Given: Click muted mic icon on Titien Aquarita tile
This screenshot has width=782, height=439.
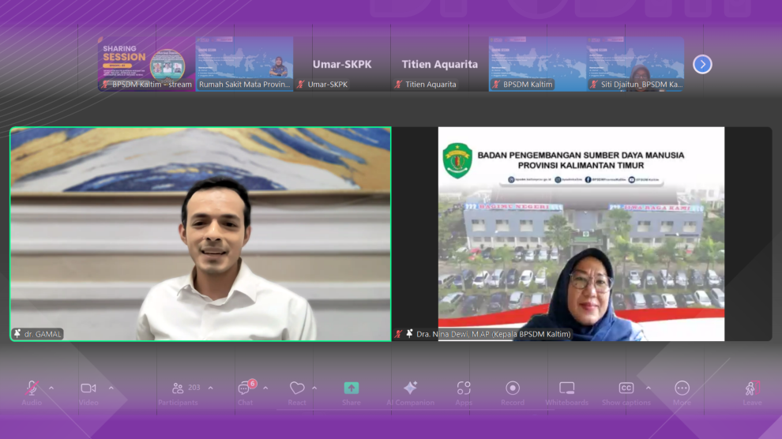Looking at the screenshot, I should tap(398, 84).
